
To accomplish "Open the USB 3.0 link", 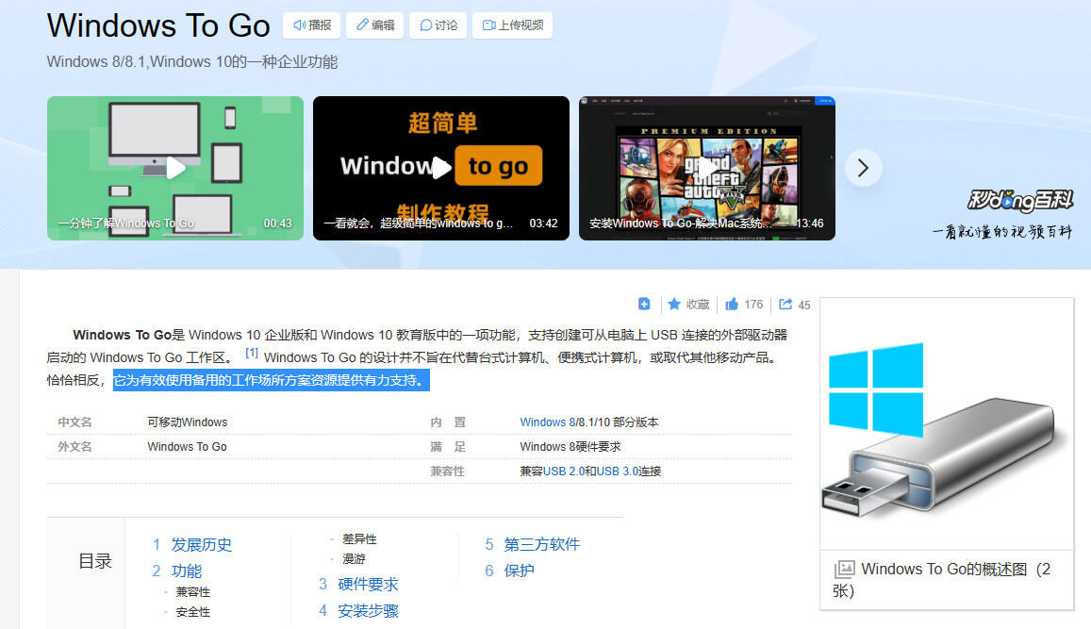I will click(x=617, y=472).
